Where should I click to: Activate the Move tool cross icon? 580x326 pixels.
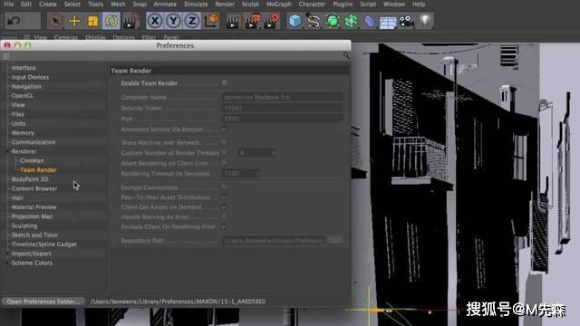(74, 21)
